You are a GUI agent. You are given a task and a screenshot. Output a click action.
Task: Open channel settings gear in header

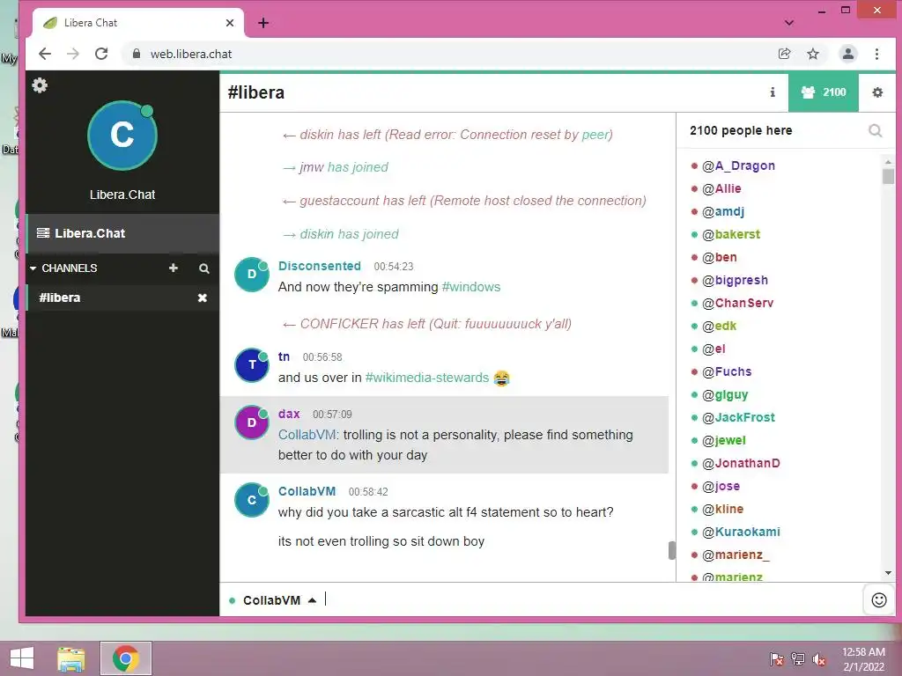(x=877, y=92)
